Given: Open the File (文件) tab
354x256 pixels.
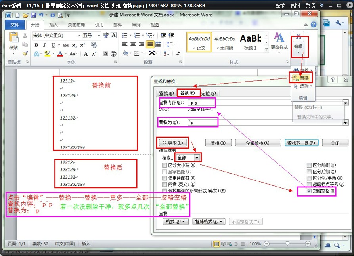Looking at the screenshot, I should tap(15, 25).
